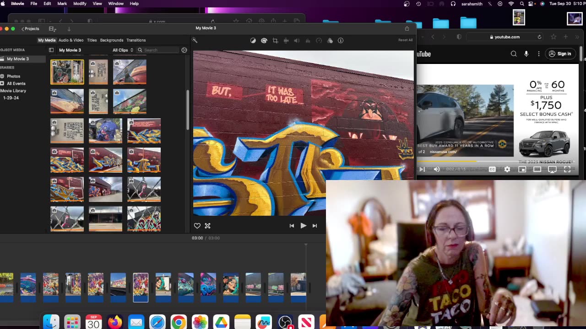Viewport: 586px width, 329px height.
Task: Open the speed adjustment tool
Action: click(319, 40)
